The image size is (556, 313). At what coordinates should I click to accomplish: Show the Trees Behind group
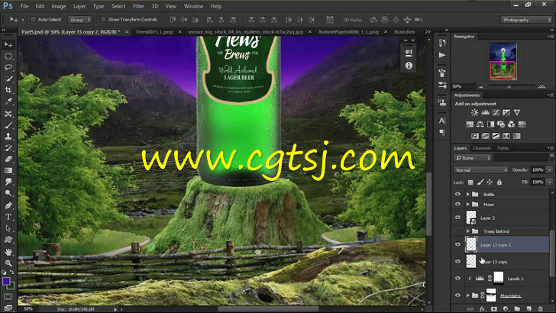tap(457, 231)
